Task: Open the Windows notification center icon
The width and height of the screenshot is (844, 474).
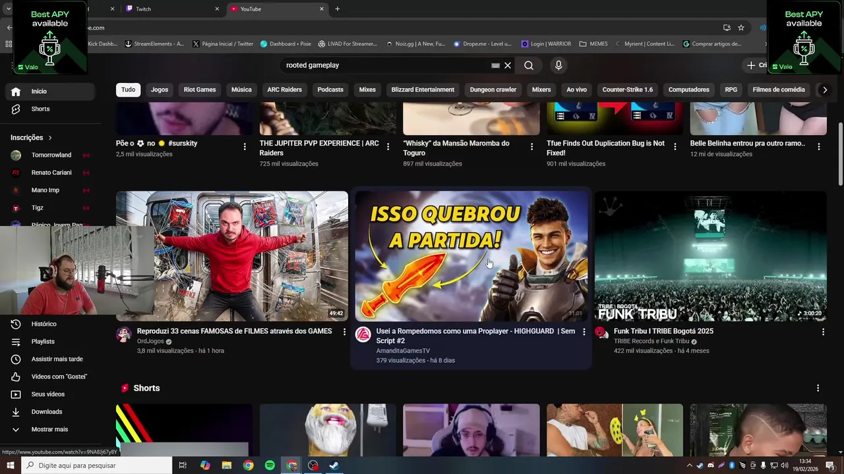Action: click(x=830, y=465)
